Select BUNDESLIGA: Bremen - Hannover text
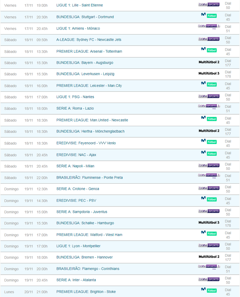This screenshot has height=297, width=240. (x=84, y=257)
